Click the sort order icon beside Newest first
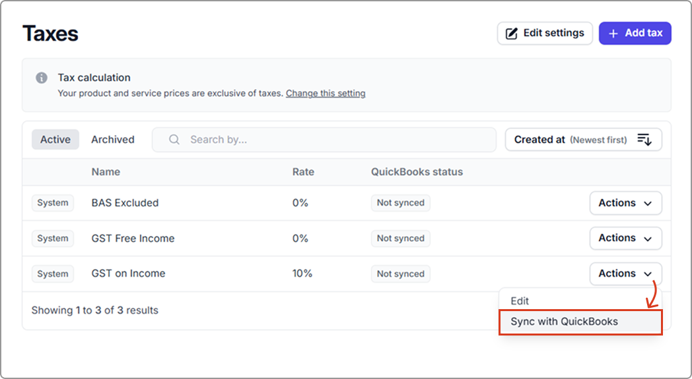The width and height of the screenshot is (692, 379). click(x=644, y=140)
